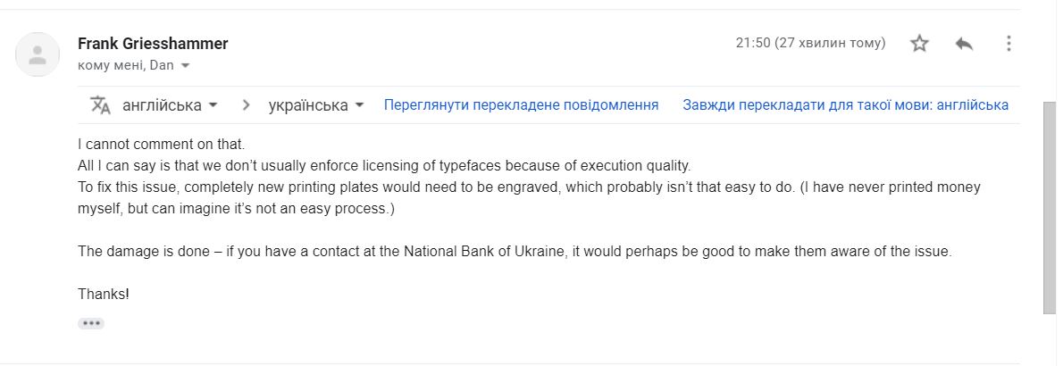Click the scrollbar track below the thumb
The height and width of the screenshot is (366, 1063).
click(x=1050, y=339)
